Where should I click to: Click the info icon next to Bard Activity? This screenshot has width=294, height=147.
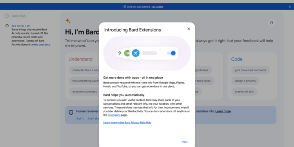click(x=7, y=26)
